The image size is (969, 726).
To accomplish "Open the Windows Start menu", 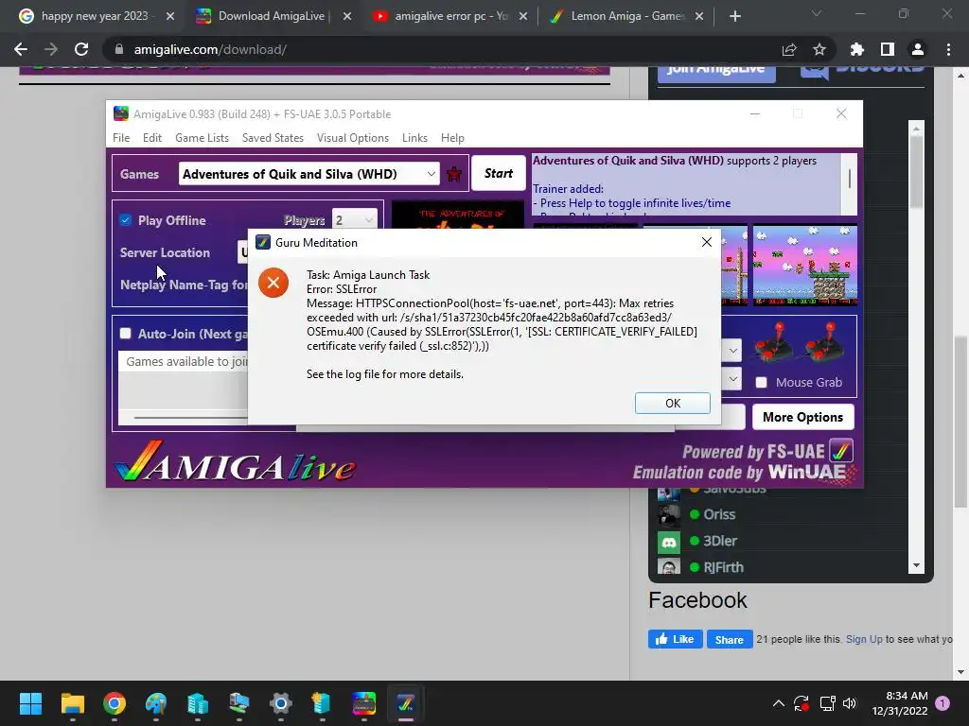I will coord(30,703).
